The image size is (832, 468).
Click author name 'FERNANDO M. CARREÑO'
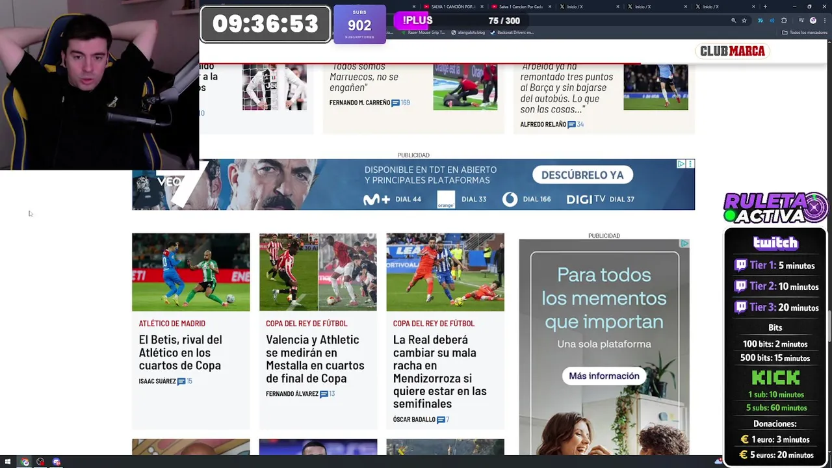[x=359, y=103]
